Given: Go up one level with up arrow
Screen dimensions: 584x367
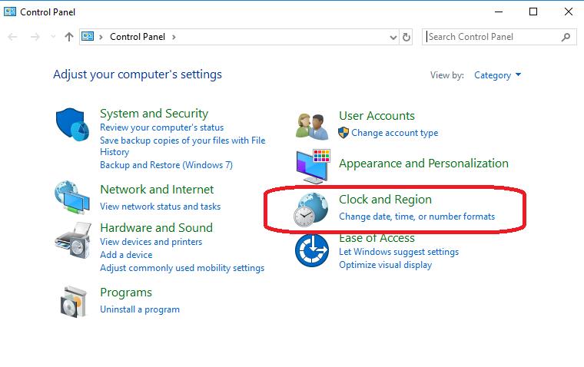Looking at the screenshot, I should 69,37.
